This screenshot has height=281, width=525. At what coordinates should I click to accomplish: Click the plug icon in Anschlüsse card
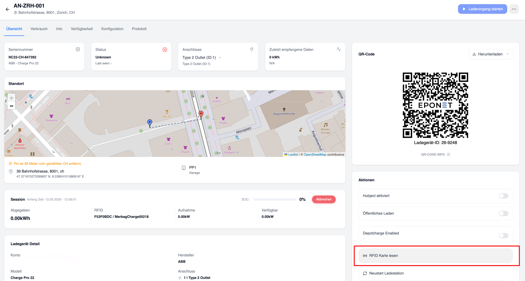tap(252, 49)
